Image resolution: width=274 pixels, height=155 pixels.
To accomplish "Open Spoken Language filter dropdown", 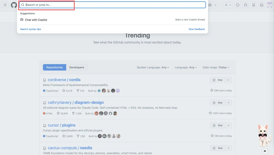I will point(153,67).
